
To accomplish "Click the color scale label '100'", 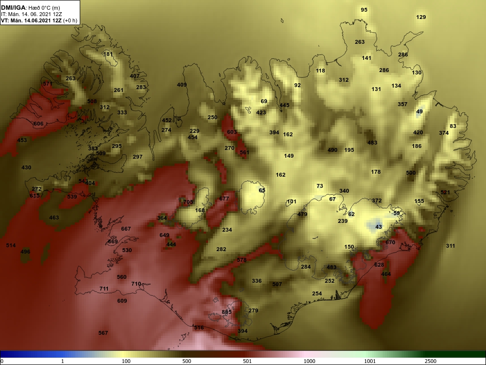I will click(x=126, y=361).
